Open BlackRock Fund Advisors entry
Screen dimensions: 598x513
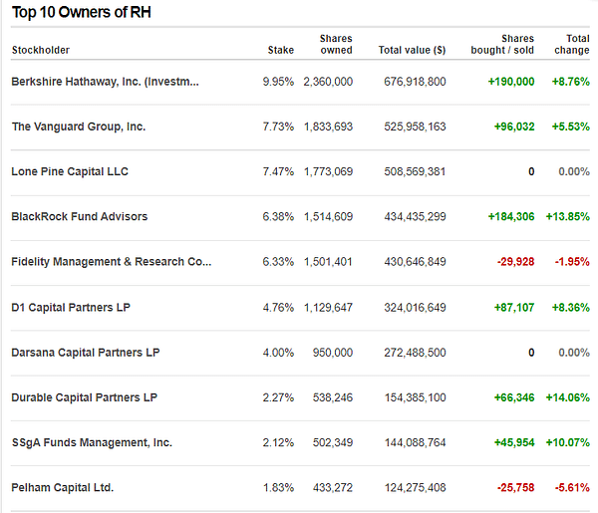pyautogui.click(x=80, y=216)
